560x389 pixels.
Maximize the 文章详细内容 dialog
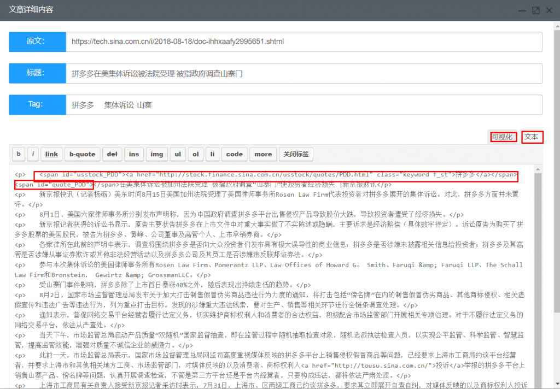click(536, 10)
